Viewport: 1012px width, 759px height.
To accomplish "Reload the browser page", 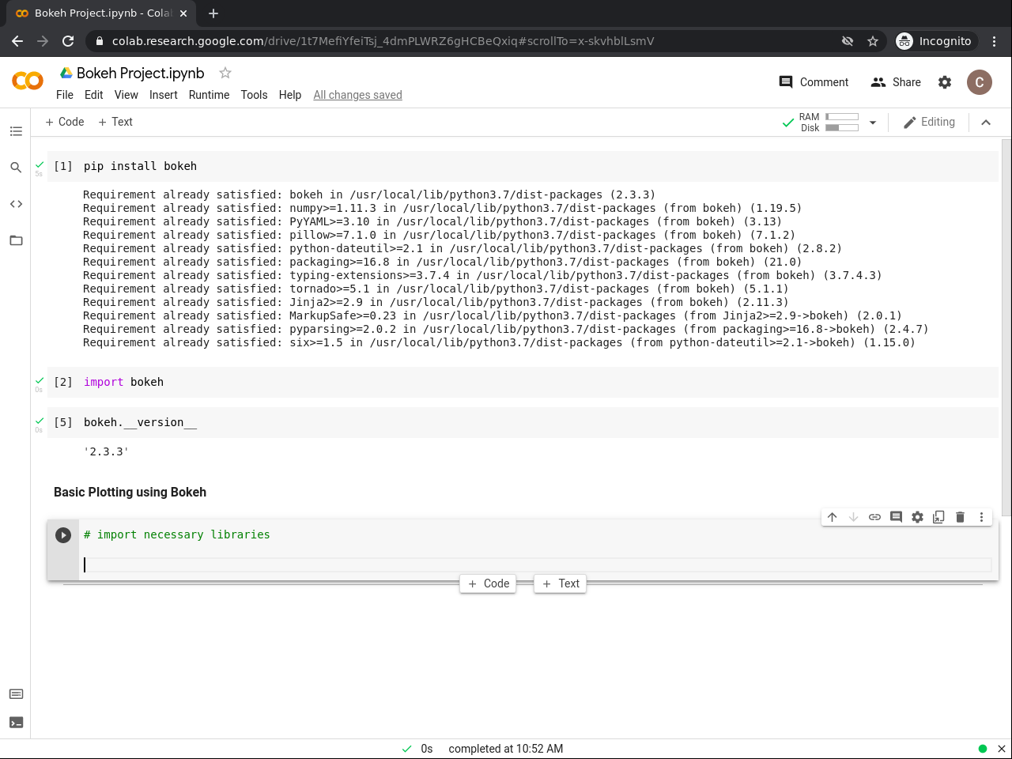I will tap(68, 41).
